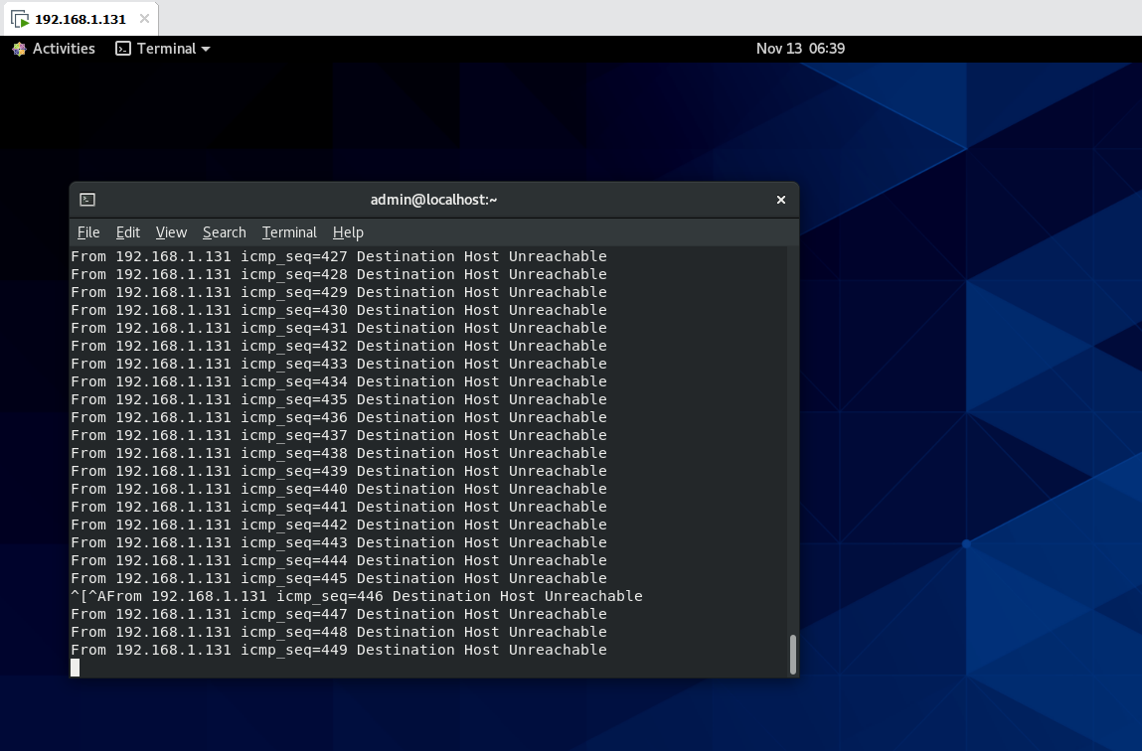Open the Activities overview
The image size is (1142, 751).
[54, 49]
